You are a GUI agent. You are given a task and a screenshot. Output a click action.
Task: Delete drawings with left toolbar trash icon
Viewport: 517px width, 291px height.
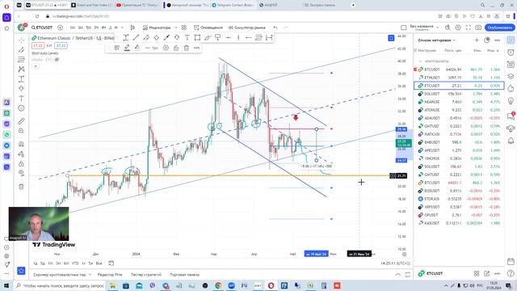22,187
